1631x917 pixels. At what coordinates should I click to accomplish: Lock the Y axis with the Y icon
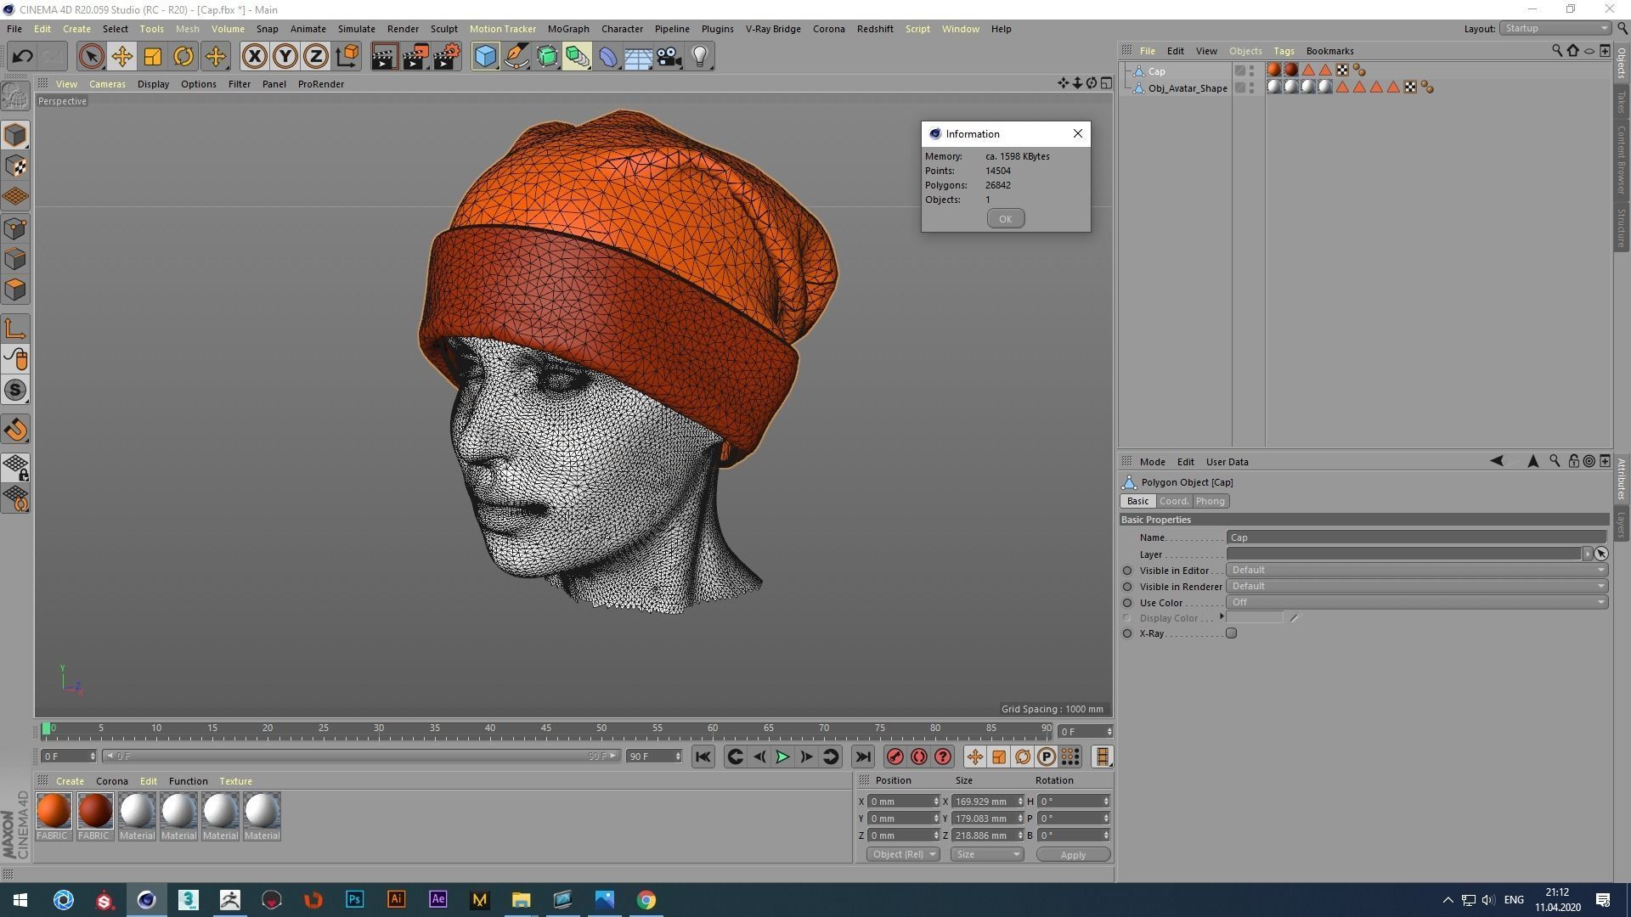coord(285,56)
